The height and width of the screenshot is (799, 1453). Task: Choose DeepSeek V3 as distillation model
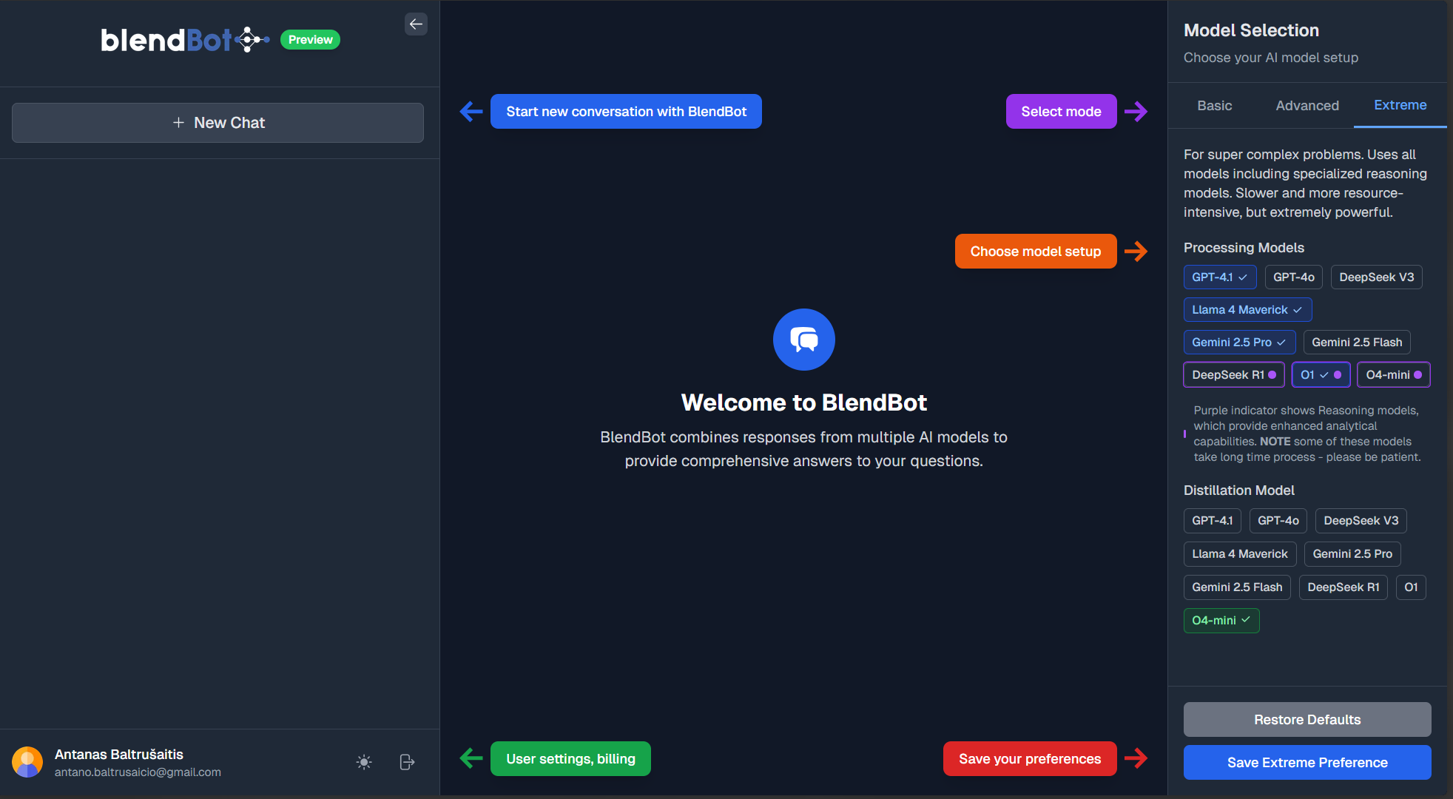pyautogui.click(x=1361, y=521)
